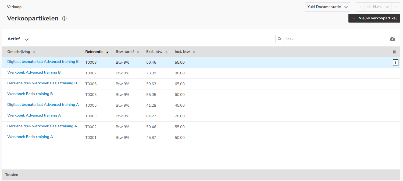403x181 pixels.
Task: Open Herziene druk werkboek Basis training B
Action: pos(42,83)
